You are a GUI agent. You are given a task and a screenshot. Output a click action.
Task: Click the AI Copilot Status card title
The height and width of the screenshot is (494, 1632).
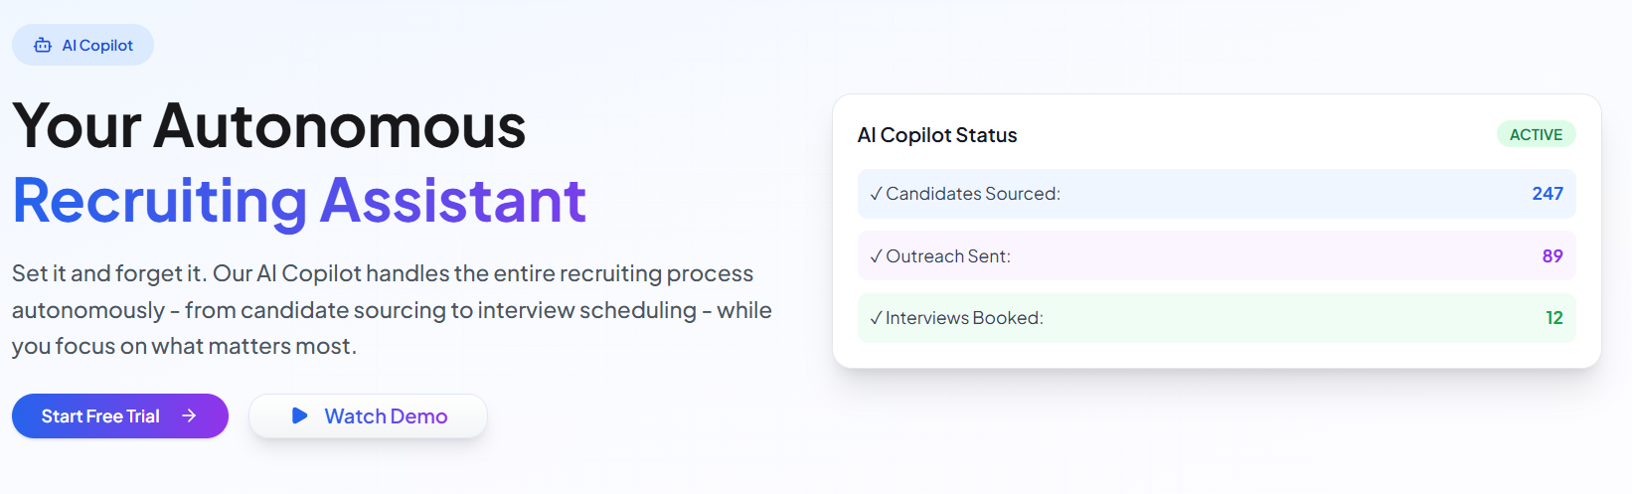coord(937,135)
